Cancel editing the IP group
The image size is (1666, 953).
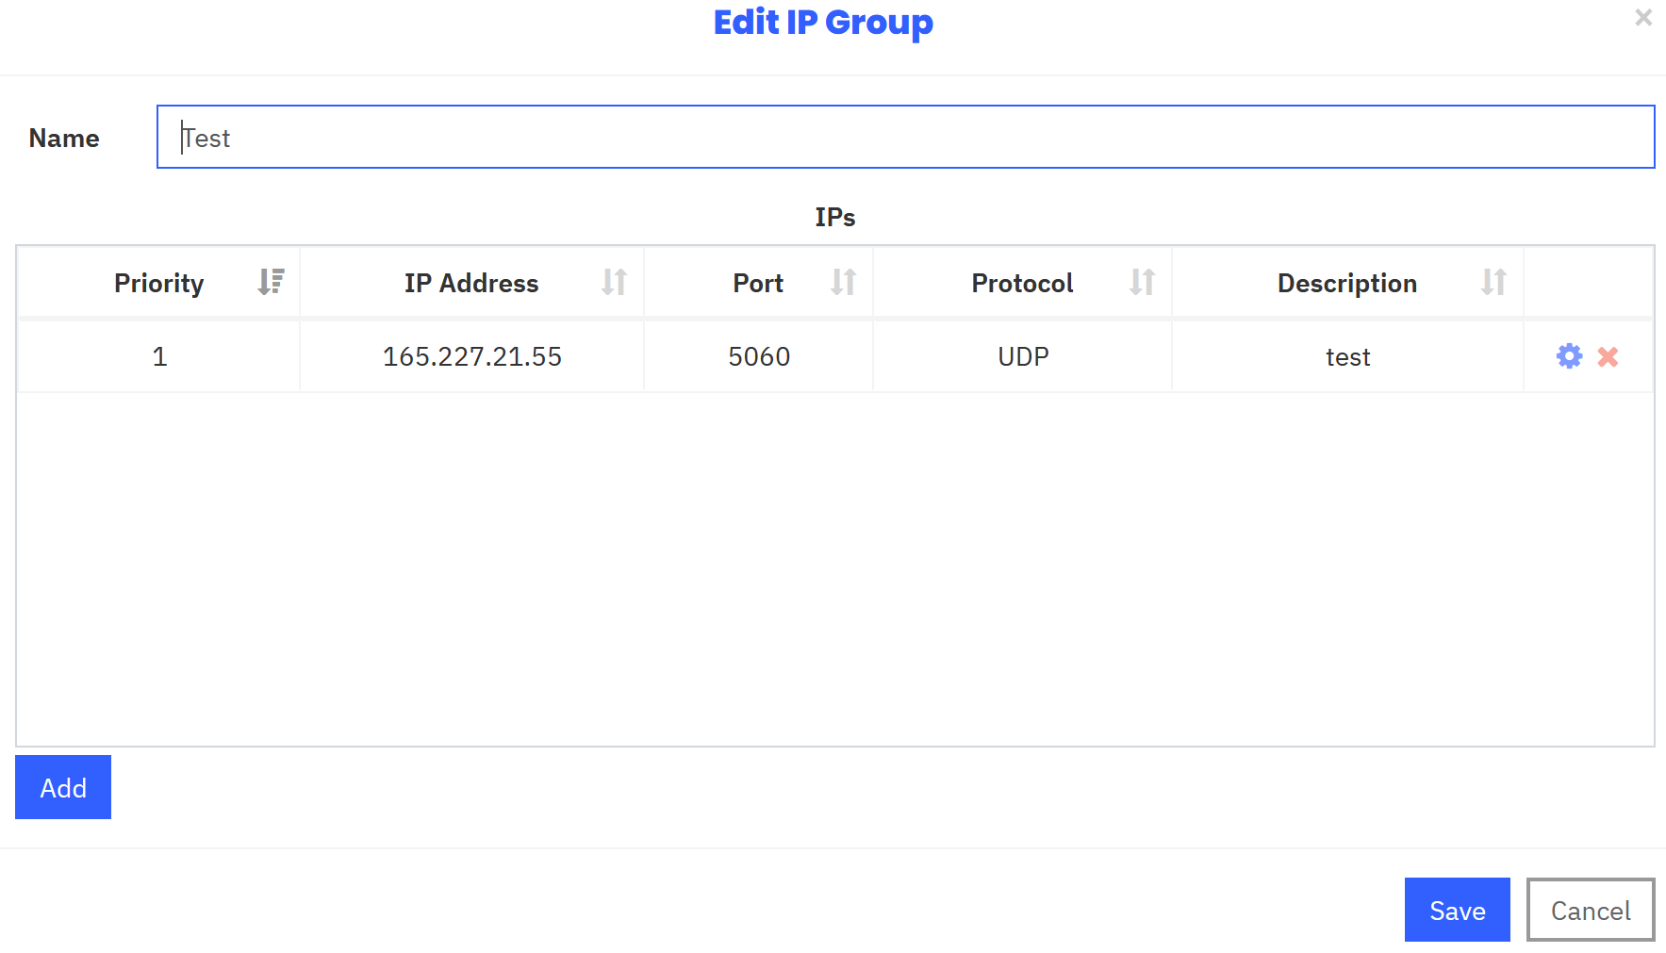pos(1591,910)
